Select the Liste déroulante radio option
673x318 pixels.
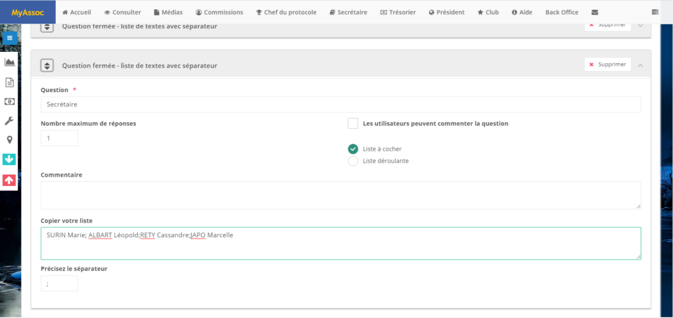(353, 161)
